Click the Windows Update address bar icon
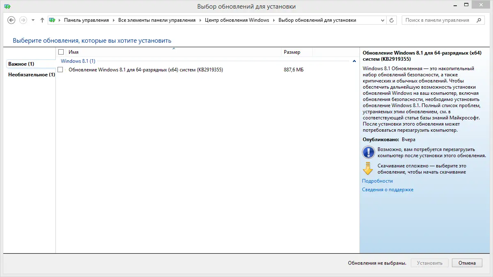This screenshot has width=493, height=277. pyautogui.click(x=52, y=20)
